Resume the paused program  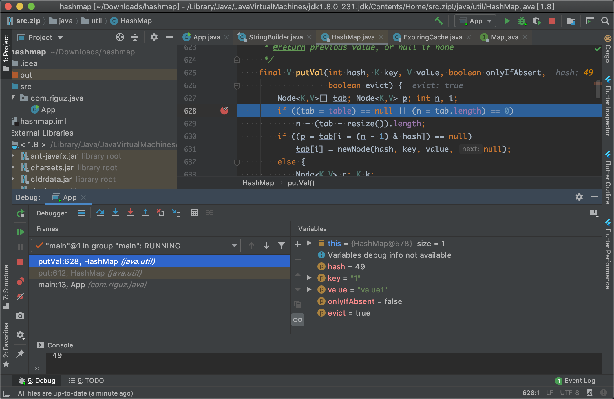click(x=20, y=231)
